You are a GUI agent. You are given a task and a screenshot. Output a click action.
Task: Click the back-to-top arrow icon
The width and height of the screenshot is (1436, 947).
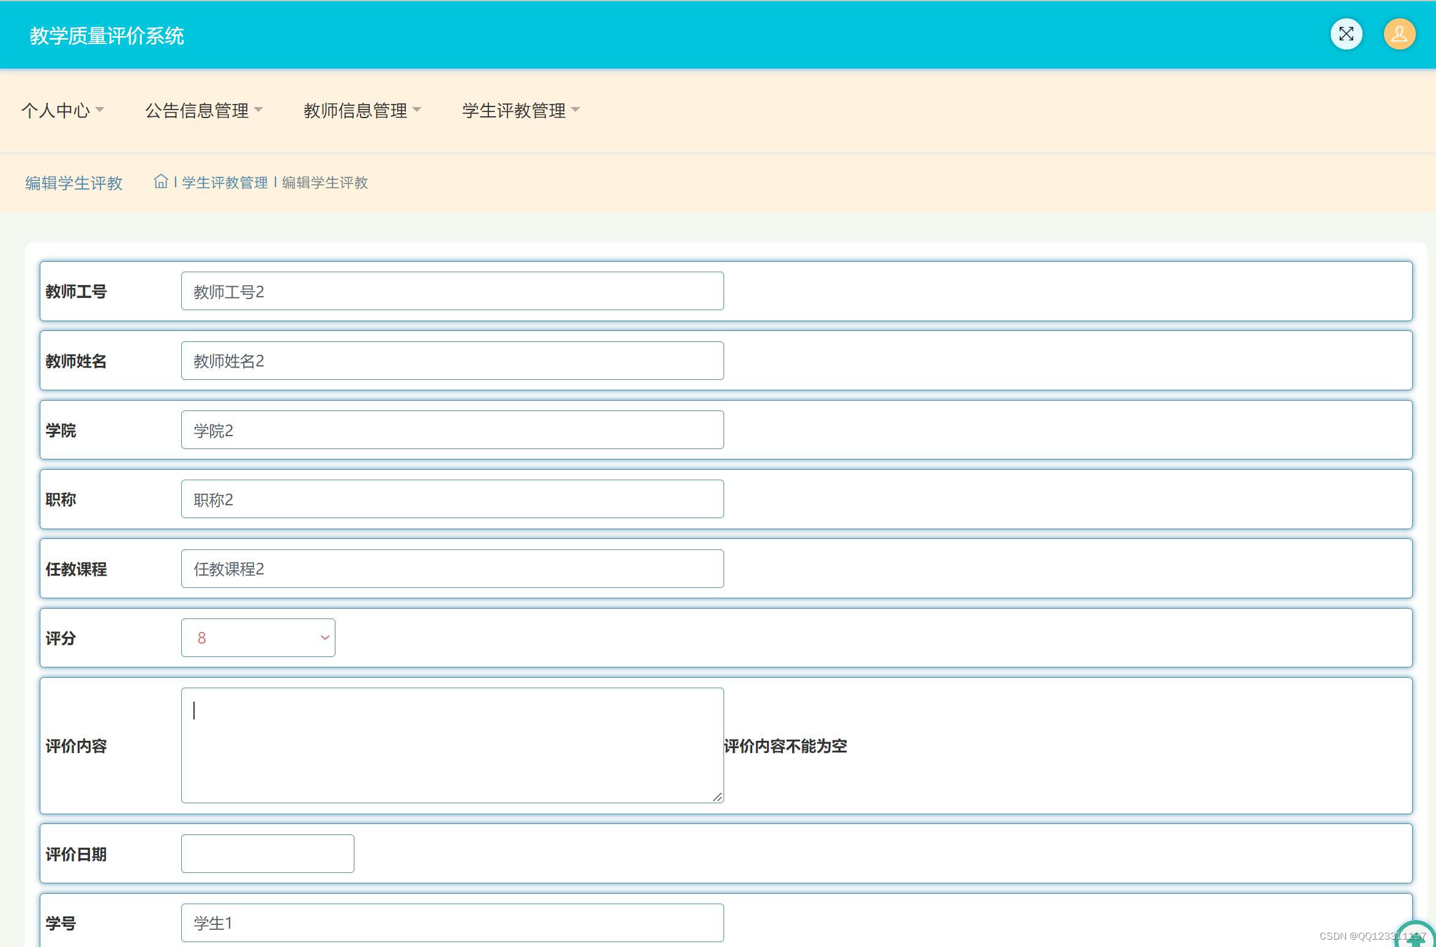(x=1415, y=934)
